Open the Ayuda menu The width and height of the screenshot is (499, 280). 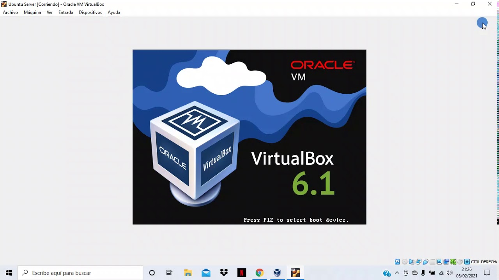[114, 12]
